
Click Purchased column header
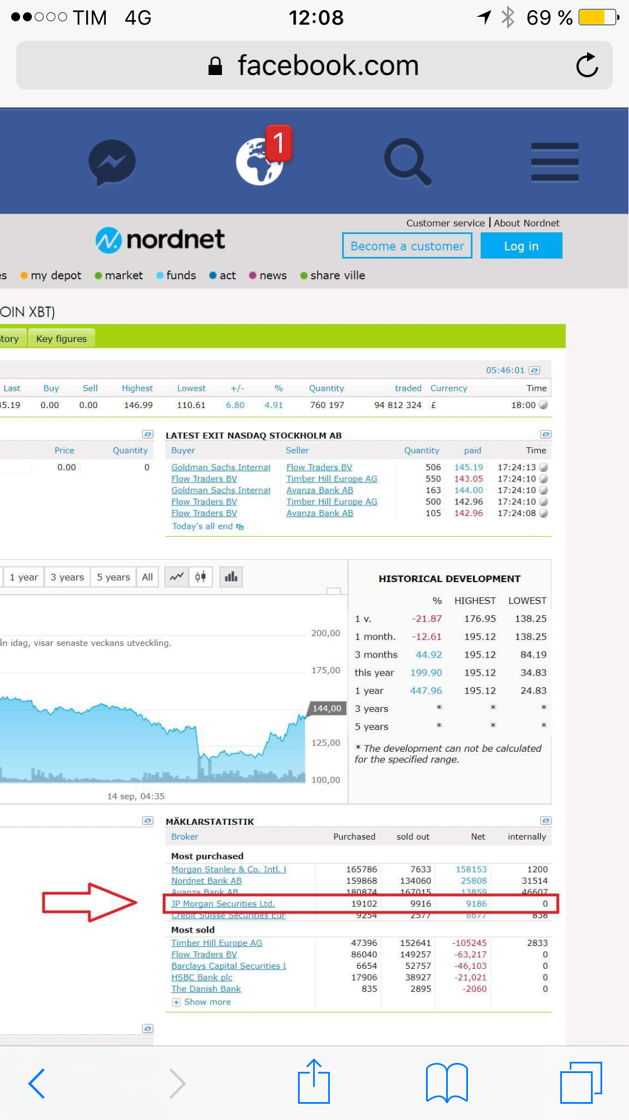click(354, 836)
